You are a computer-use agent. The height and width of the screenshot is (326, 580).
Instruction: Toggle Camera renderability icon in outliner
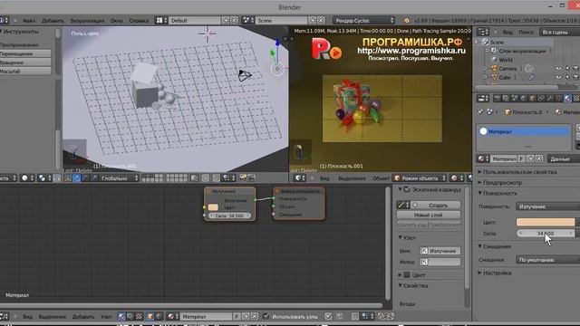tap(575, 69)
